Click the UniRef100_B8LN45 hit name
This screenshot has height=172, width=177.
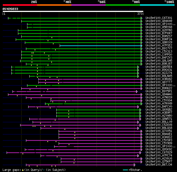159,76
